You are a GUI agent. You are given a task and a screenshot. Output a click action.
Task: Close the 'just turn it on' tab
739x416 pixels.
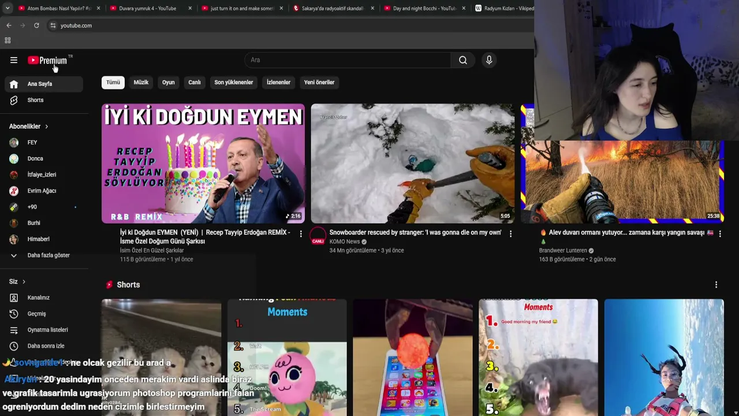point(281,9)
